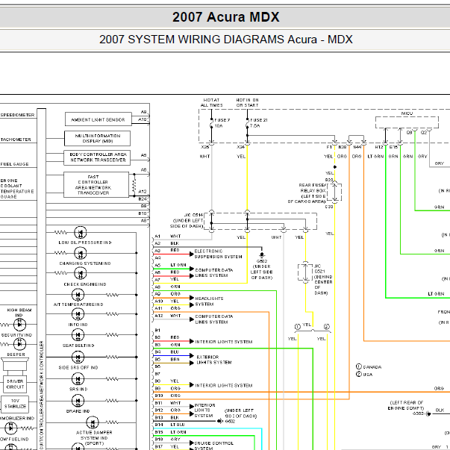The height and width of the screenshot is (450, 450).
Task: Select the AMBIENT LIGHT SENSOR box
Action: [99, 119]
